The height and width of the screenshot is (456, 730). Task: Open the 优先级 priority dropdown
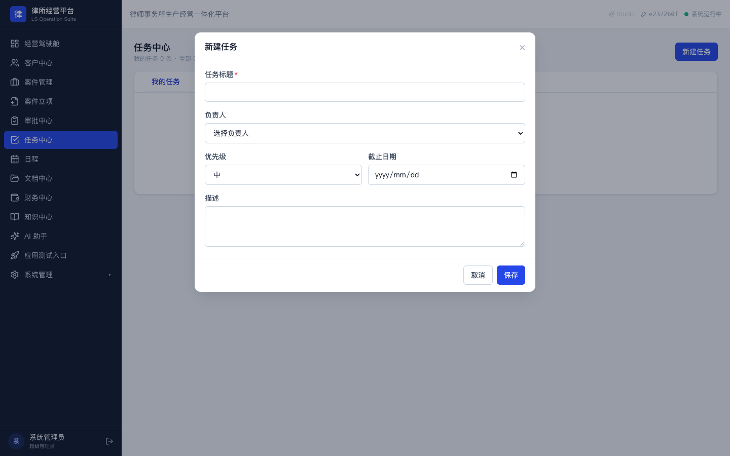coord(283,175)
